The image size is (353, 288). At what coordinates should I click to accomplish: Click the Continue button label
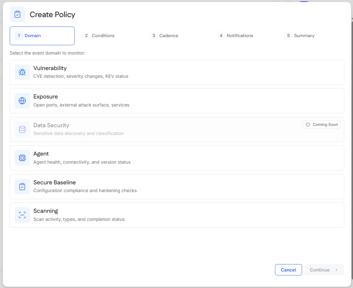coord(320,270)
